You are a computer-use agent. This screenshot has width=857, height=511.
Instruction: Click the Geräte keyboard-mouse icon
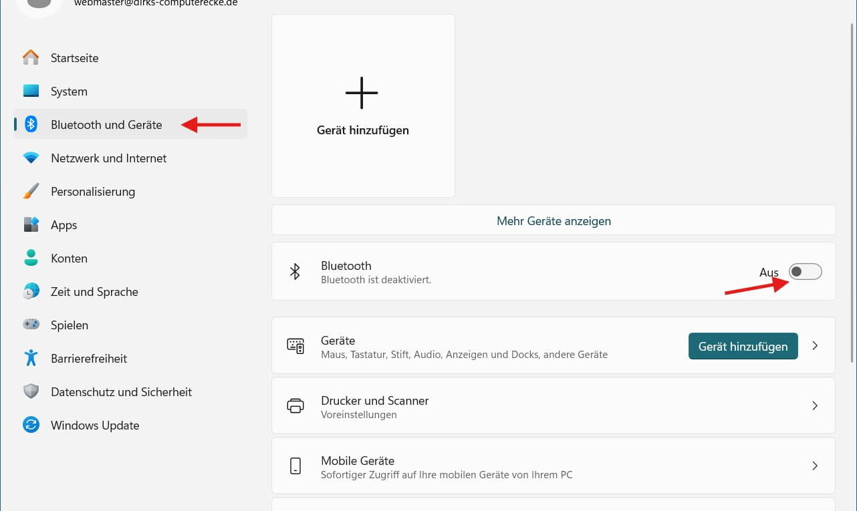click(295, 346)
